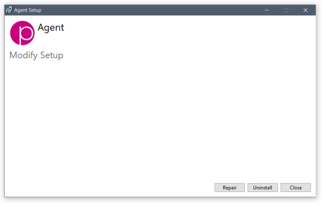Dismiss setup with the bottom Close button
Viewport: 326px width, 207px height.
(296, 188)
